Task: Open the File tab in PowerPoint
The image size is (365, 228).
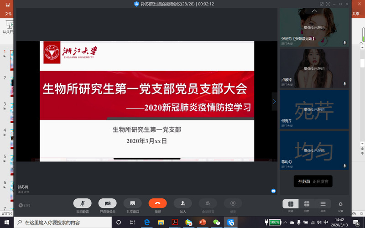Action: click(8, 14)
